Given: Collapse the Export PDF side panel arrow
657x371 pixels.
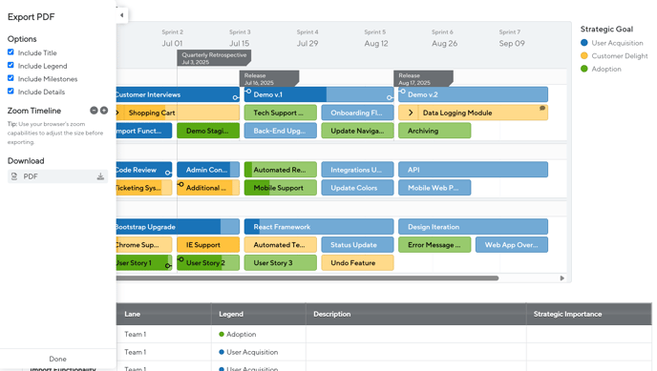Looking at the screenshot, I should (122, 15).
